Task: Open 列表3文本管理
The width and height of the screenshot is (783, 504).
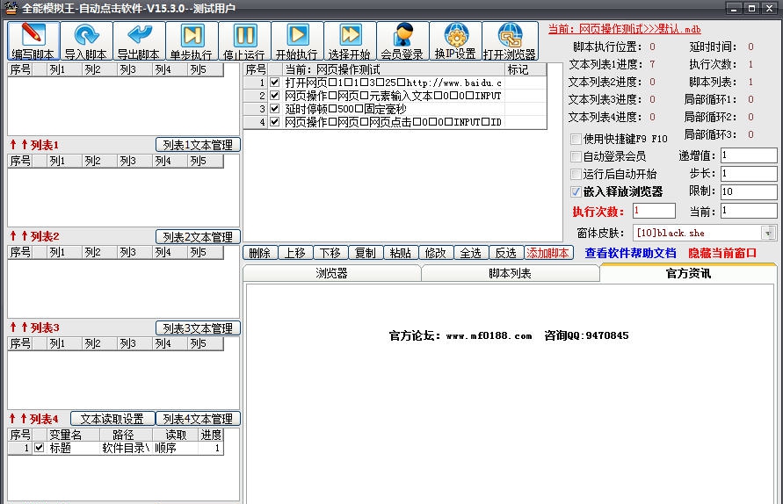Action: pyautogui.click(x=198, y=328)
